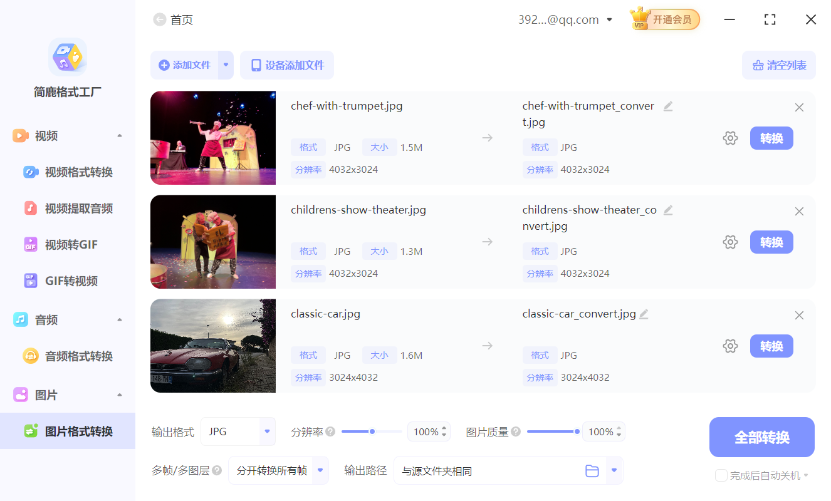
Task: Select the 视频提取音频 sidebar icon
Action: point(31,208)
